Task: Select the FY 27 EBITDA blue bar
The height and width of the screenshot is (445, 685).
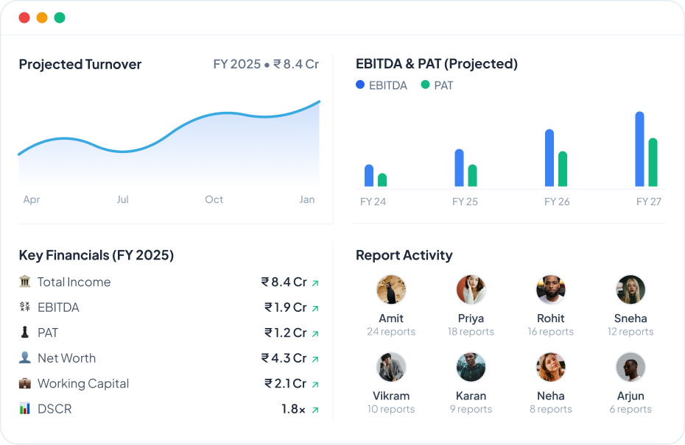Action: tap(639, 149)
